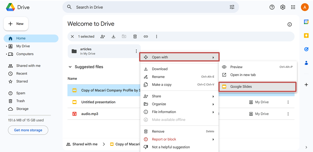This screenshot has height=152, width=313.
Task: Choose Make a copy
Action: coord(179,84)
